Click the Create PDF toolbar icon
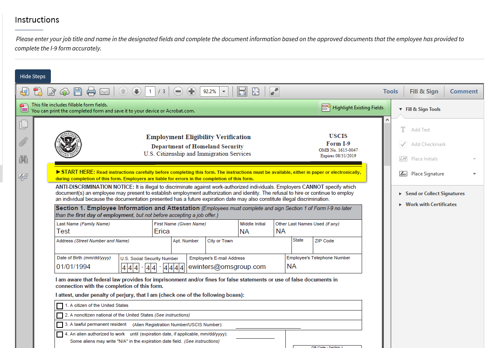 pos(38,92)
